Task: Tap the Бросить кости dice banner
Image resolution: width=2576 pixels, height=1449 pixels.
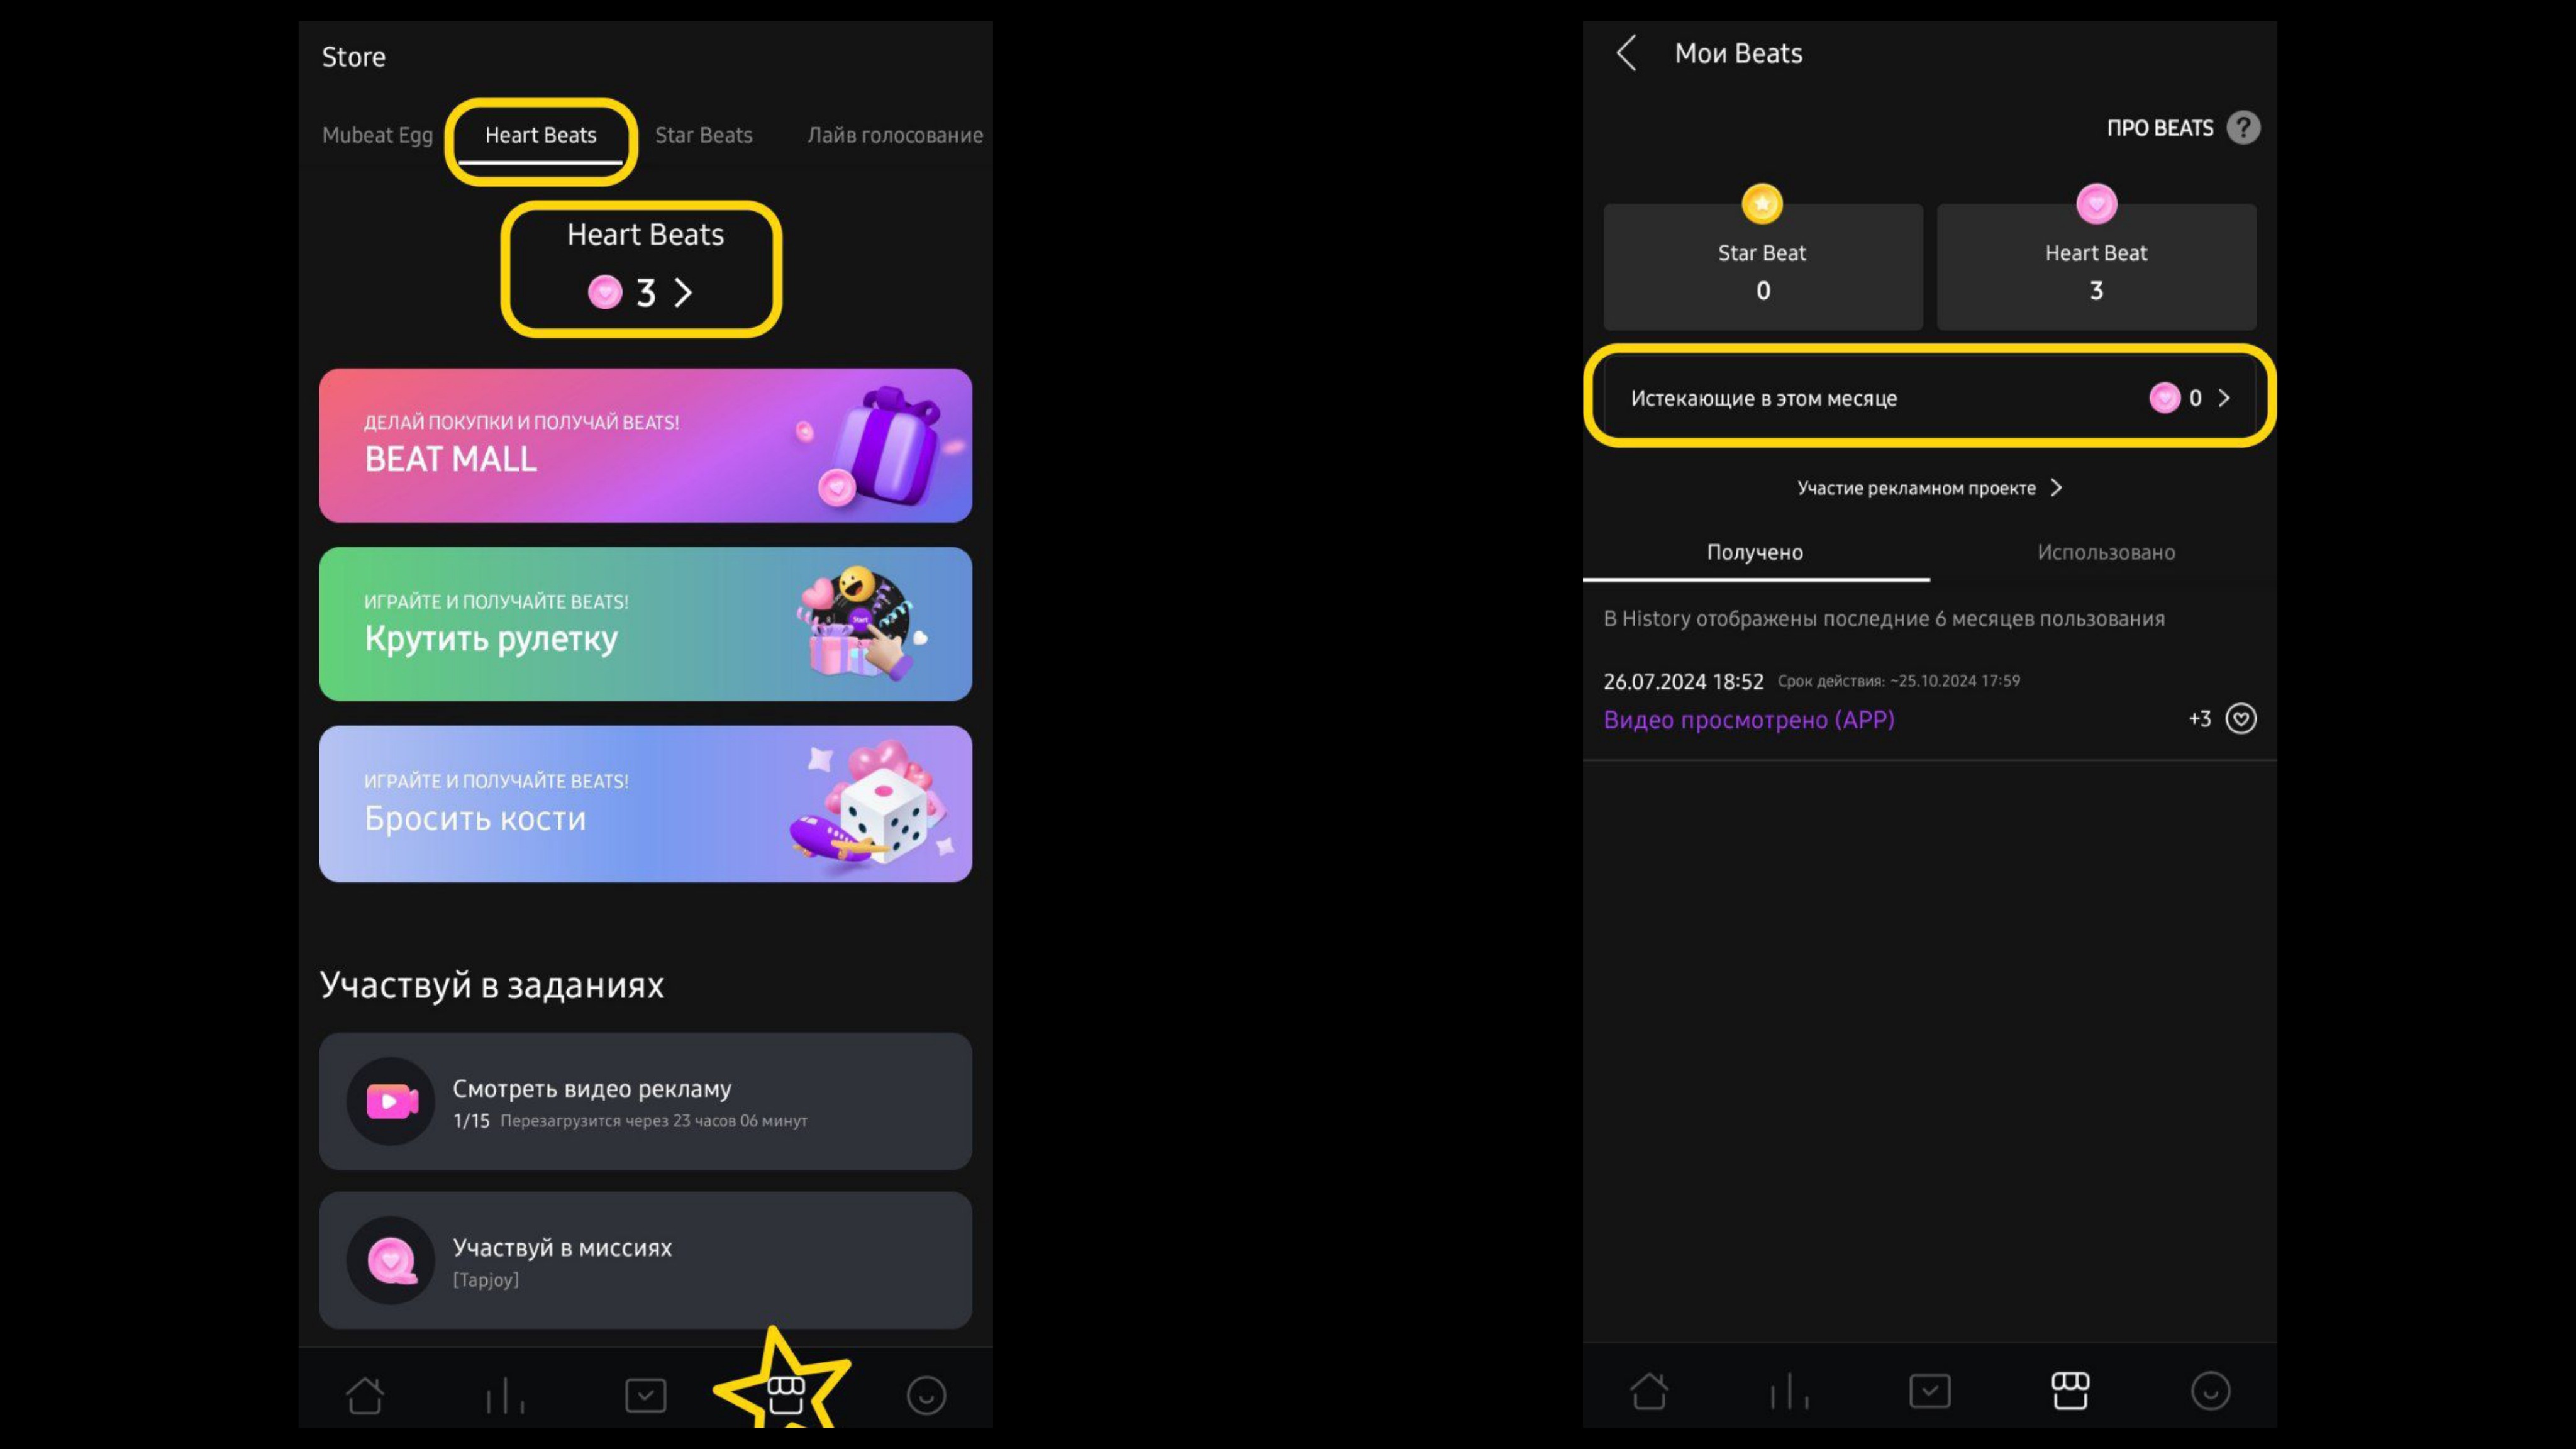Action: (x=645, y=804)
